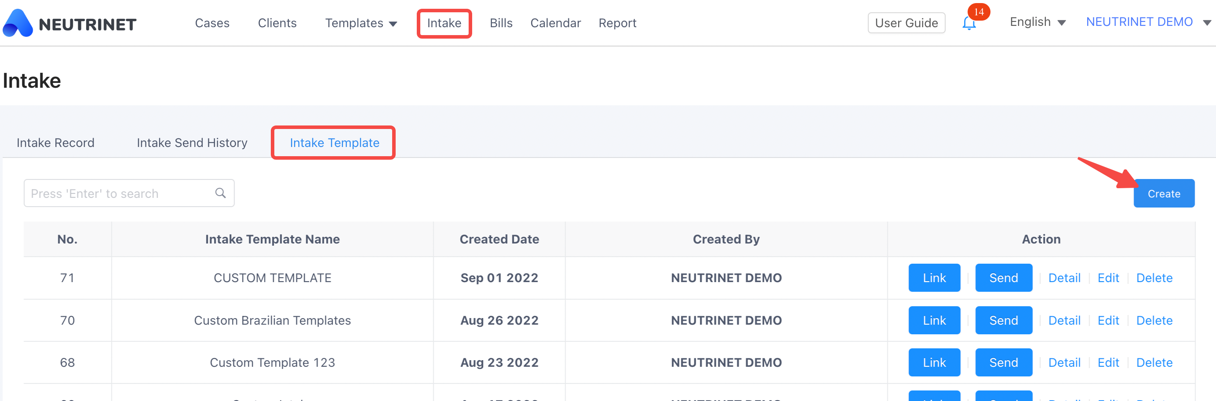
Task: Click the User Guide button
Action: click(907, 23)
